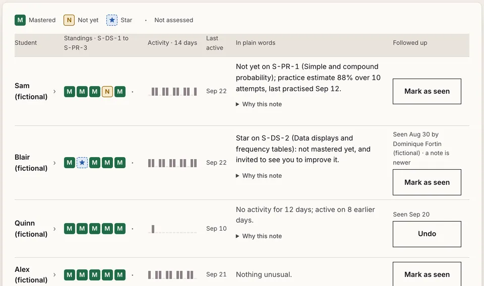Image resolution: width=484 pixels, height=286 pixels.
Task: Select Alex's third standing badge
Action: (x=95, y=275)
